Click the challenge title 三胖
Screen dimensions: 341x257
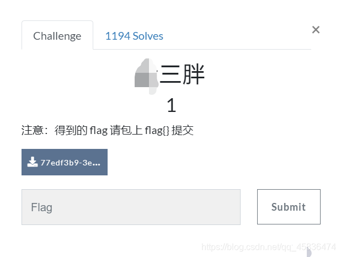[182, 74]
